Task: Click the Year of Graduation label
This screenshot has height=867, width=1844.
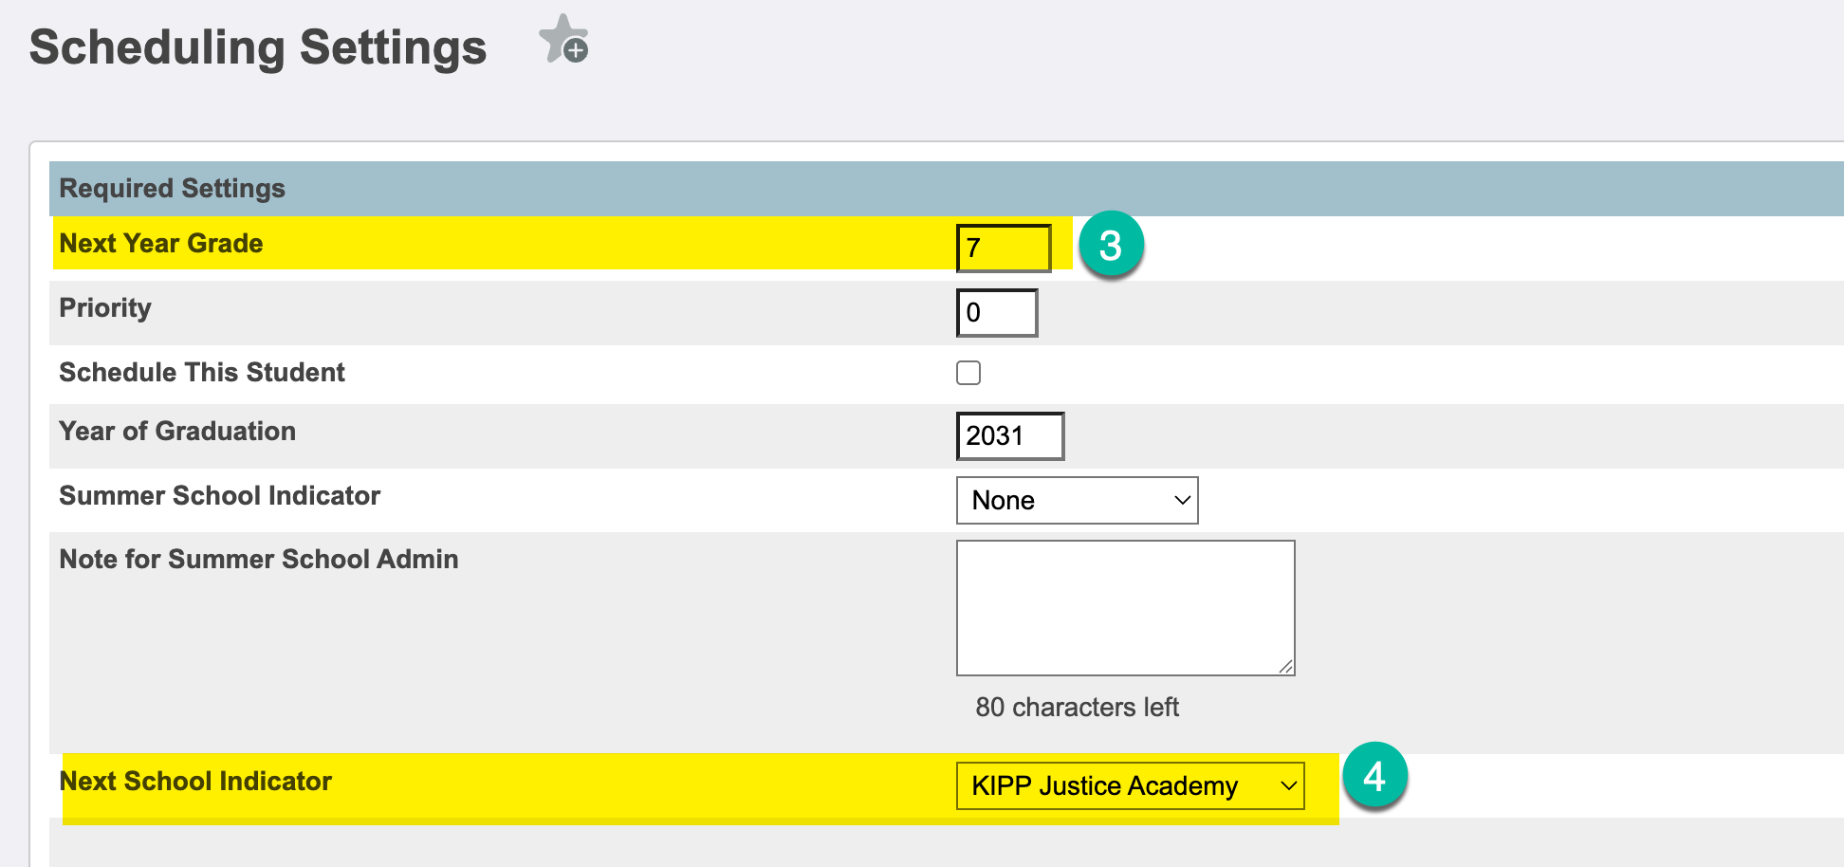Action: point(177,432)
